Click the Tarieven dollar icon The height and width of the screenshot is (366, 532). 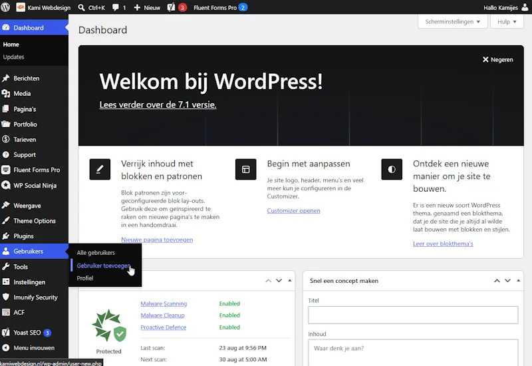(x=6, y=139)
